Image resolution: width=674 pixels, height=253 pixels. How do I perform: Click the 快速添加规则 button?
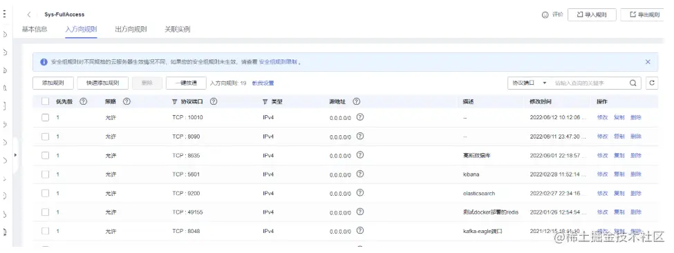103,83
